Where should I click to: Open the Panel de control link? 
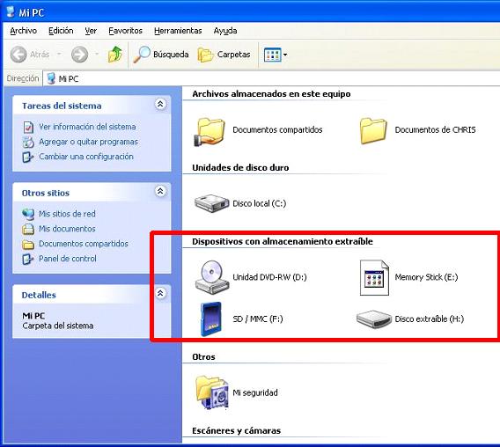pos(68,259)
